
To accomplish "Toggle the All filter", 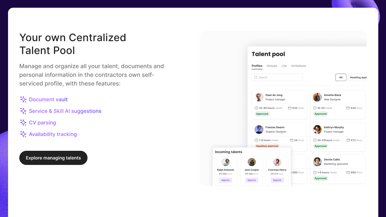I will (341, 77).
